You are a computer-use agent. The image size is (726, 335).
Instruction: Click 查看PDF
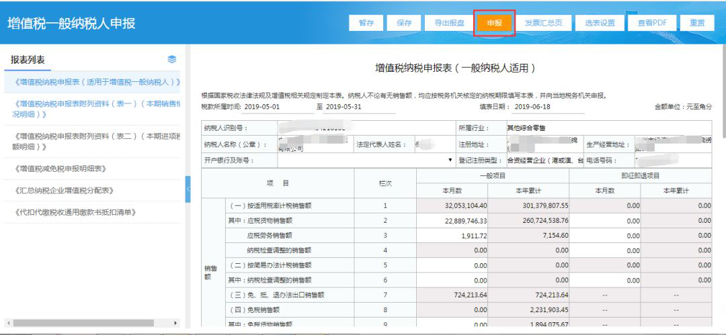click(x=652, y=23)
